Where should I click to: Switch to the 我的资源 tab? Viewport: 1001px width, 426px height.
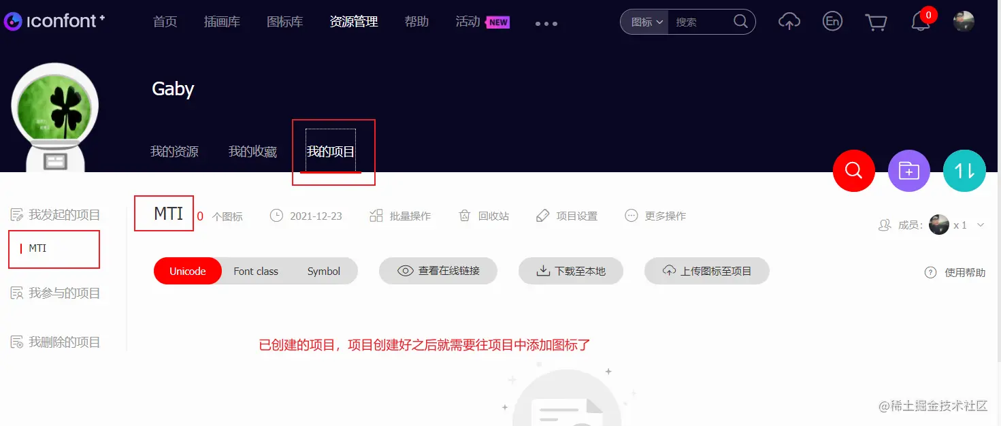coord(174,151)
